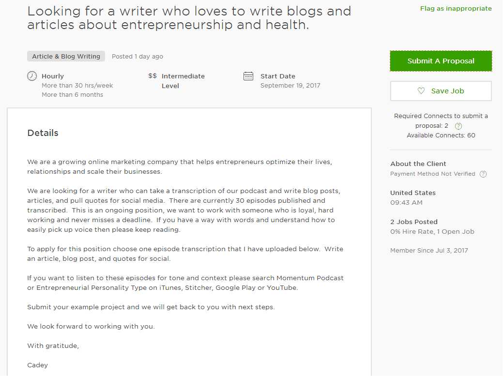Click the job posting title heading
Viewport: 503px width, 376px height.
(x=189, y=18)
